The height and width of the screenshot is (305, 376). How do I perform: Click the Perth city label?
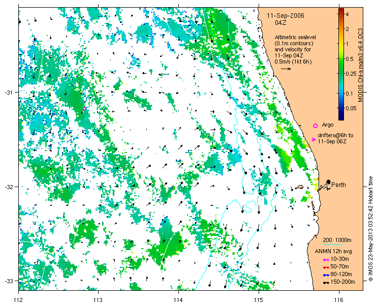[x=338, y=185]
